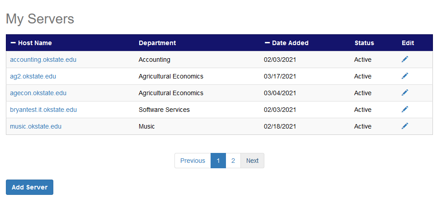The image size is (437, 203).
Task: Visit the music.okstate.edu server link
Action: click(36, 126)
